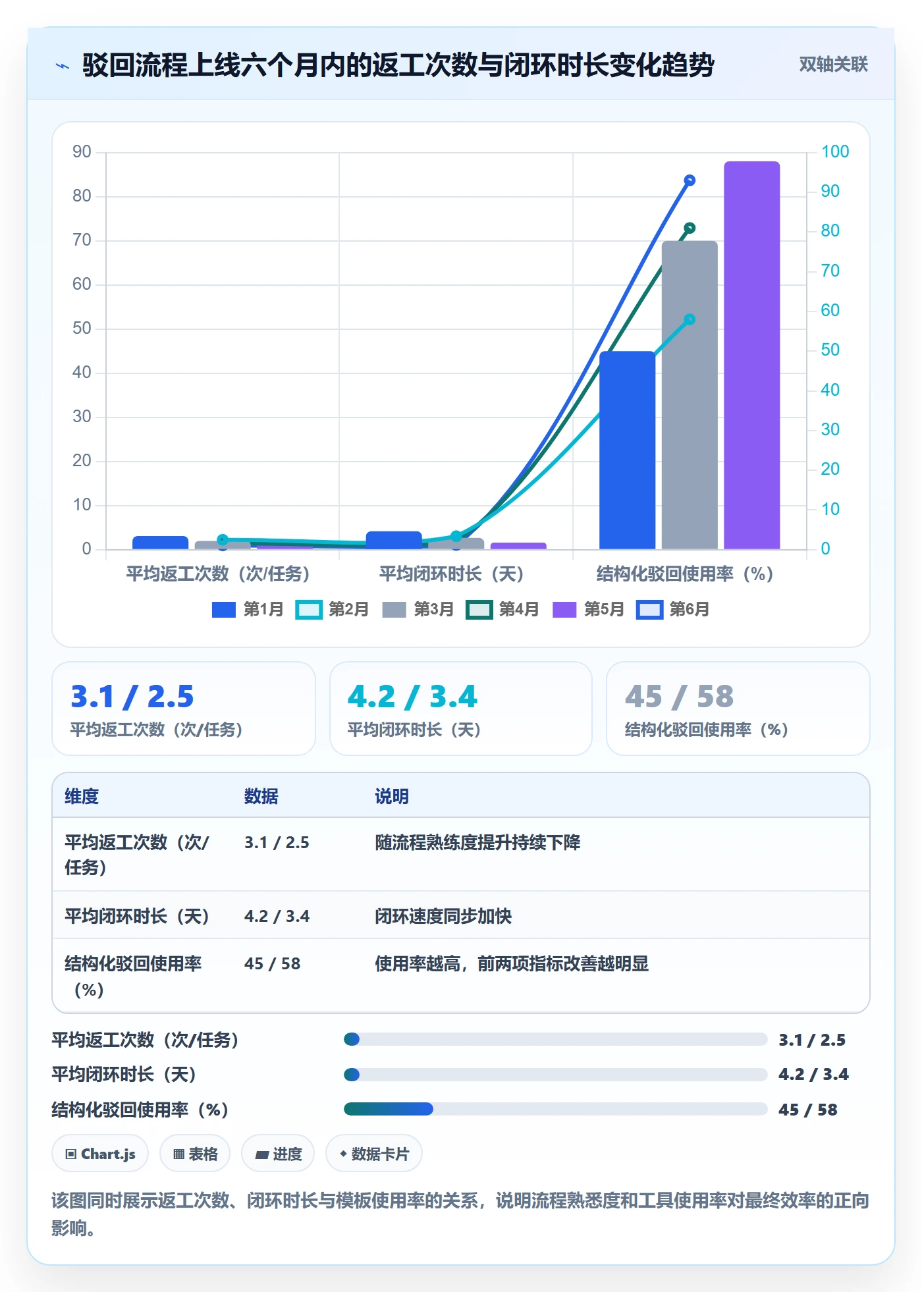Screen dimensions: 922x1292
Task: Click the gray 第3月 bar at 70
Action: (690, 395)
